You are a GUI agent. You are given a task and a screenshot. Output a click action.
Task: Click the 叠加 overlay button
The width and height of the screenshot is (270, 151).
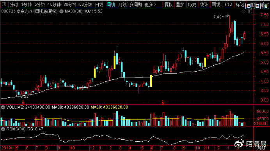180,4
